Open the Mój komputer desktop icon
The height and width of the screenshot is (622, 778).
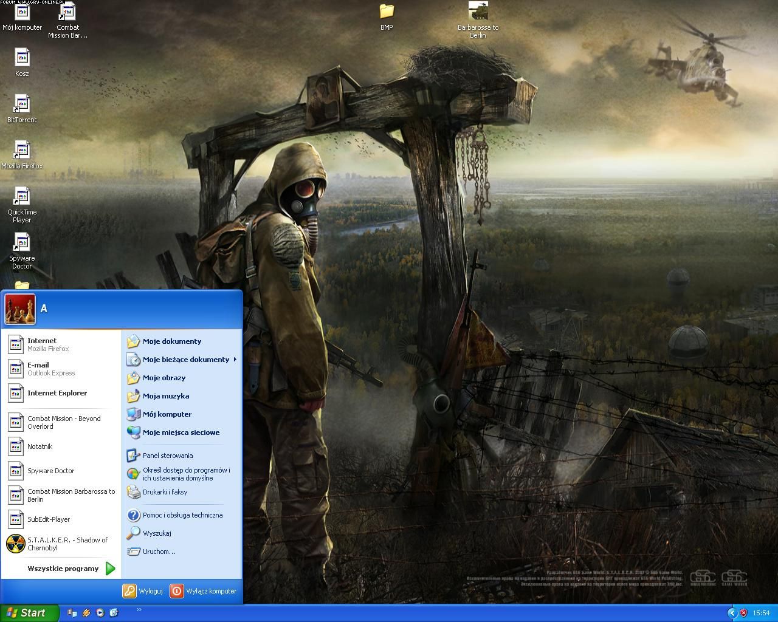pos(22,17)
